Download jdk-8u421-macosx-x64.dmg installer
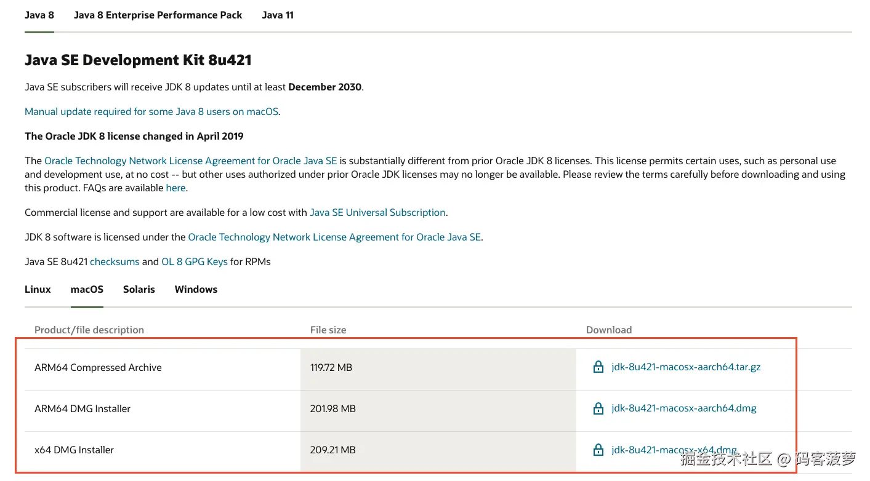This screenshot has height=481, width=870. click(674, 450)
